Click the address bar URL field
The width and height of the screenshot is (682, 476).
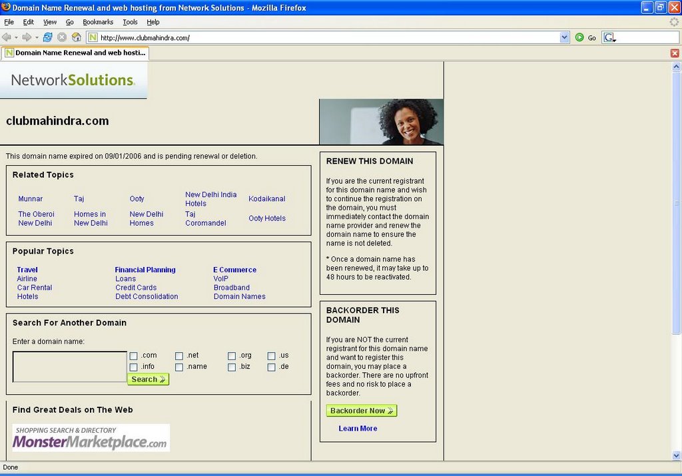tap(329, 38)
